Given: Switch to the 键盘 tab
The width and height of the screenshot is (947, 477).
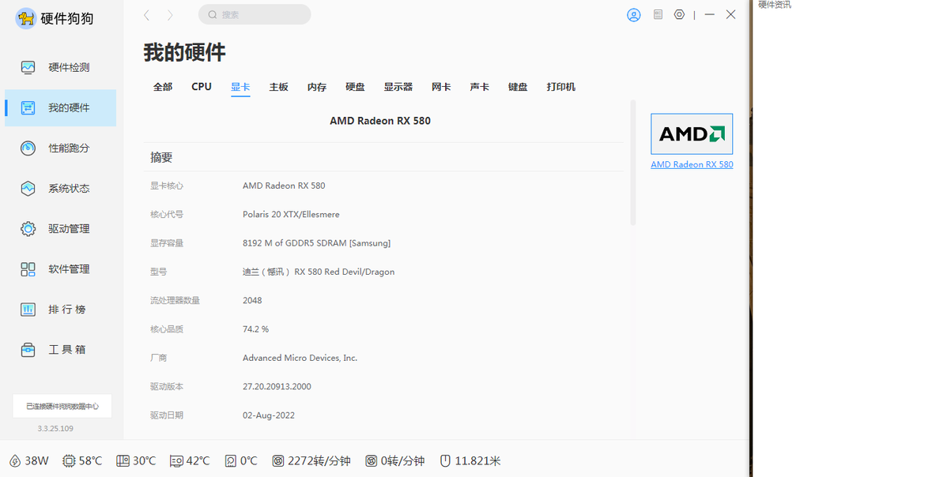Looking at the screenshot, I should pyautogui.click(x=518, y=87).
